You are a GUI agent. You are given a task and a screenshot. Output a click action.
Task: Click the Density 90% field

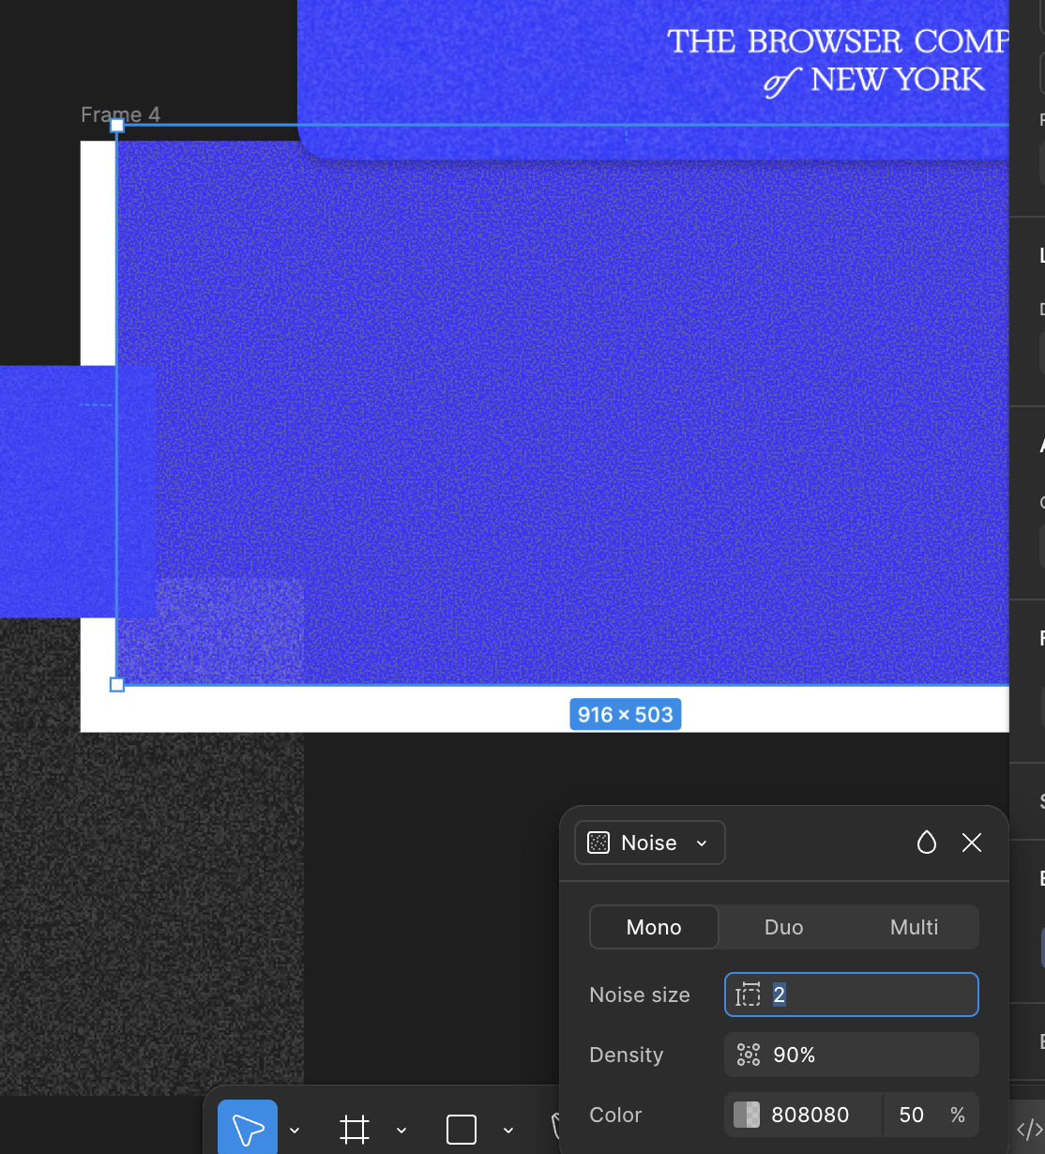[x=852, y=1055]
